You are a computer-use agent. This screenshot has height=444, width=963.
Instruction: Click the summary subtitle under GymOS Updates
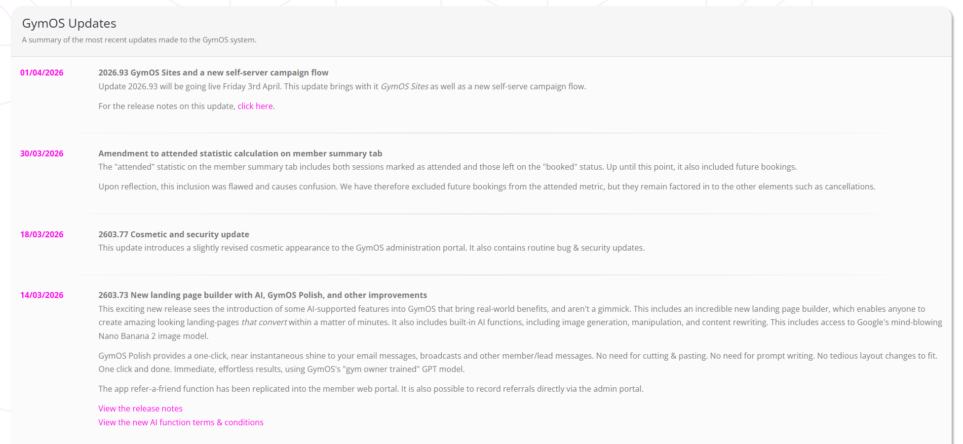point(139,40)
